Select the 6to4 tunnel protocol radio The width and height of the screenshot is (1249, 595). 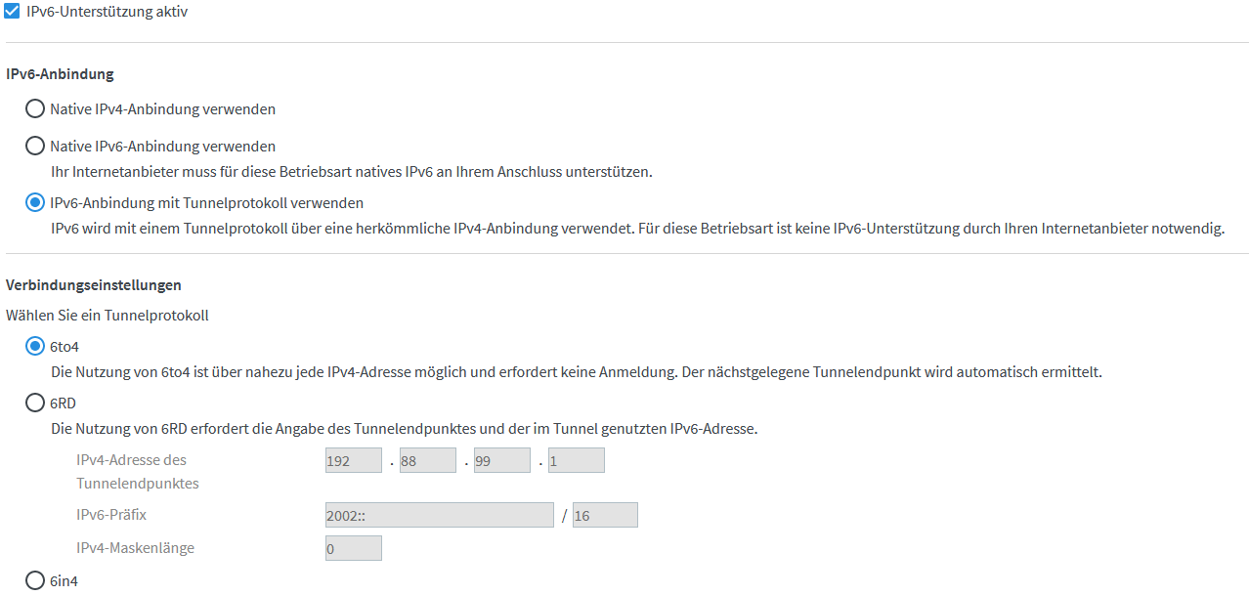(x=35, y=346)
